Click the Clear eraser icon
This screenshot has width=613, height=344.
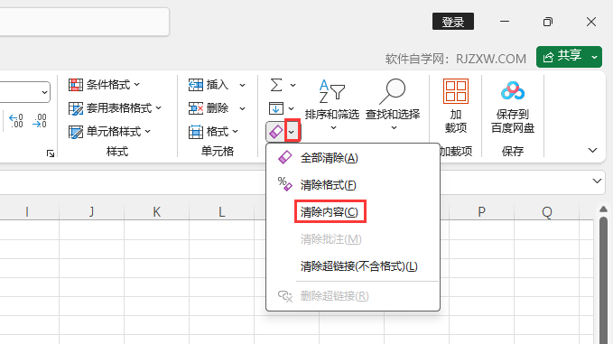(x=276, y=132)
